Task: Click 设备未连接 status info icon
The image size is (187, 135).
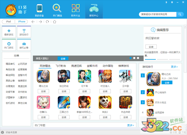Action: 2,133
